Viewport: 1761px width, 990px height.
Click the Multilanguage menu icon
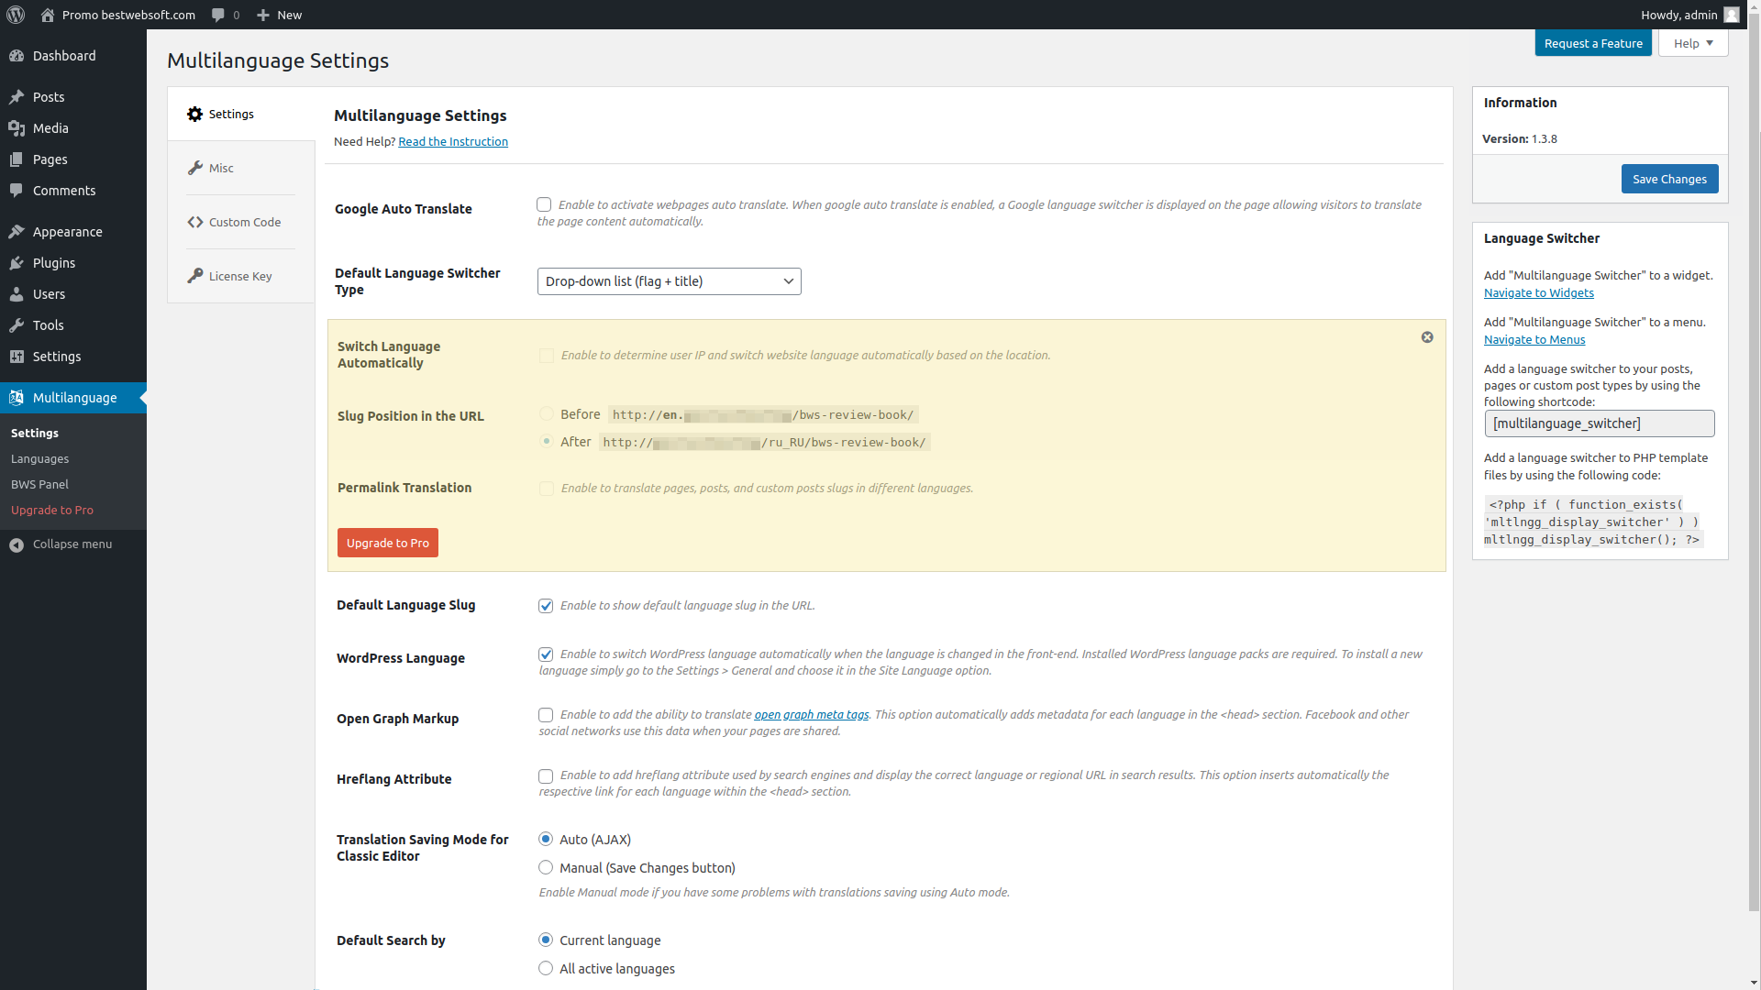[x=17, y=398]
